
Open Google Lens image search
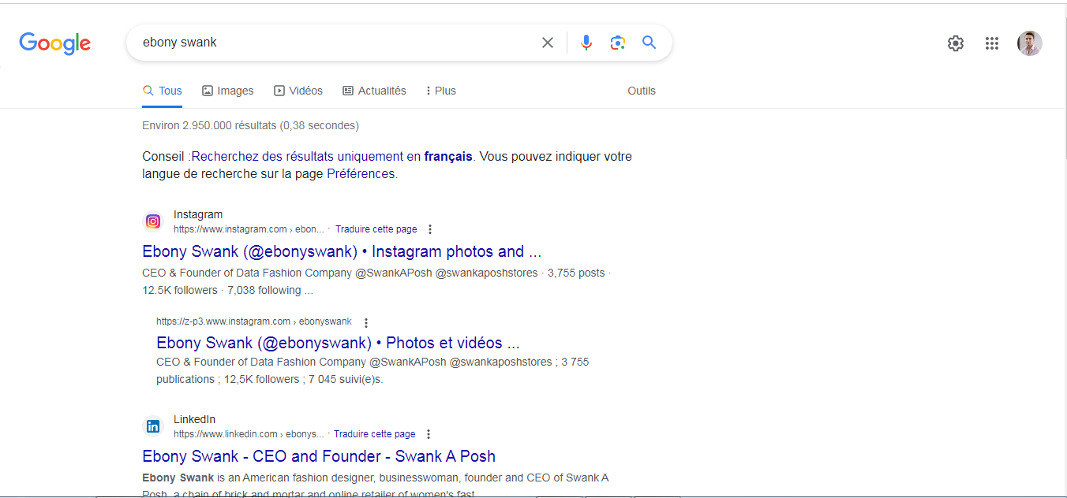[617, 43]
